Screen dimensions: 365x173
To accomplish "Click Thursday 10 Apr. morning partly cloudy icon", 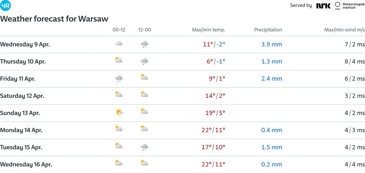I will point(119,60).
